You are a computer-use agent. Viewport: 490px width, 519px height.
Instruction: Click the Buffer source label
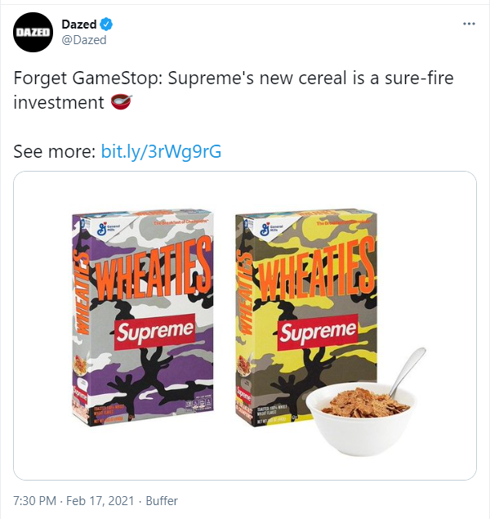point(159,500)
